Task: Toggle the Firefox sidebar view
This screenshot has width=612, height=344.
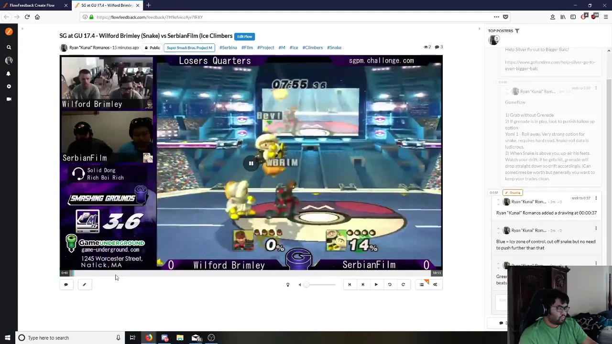Action: click(573, 17)
